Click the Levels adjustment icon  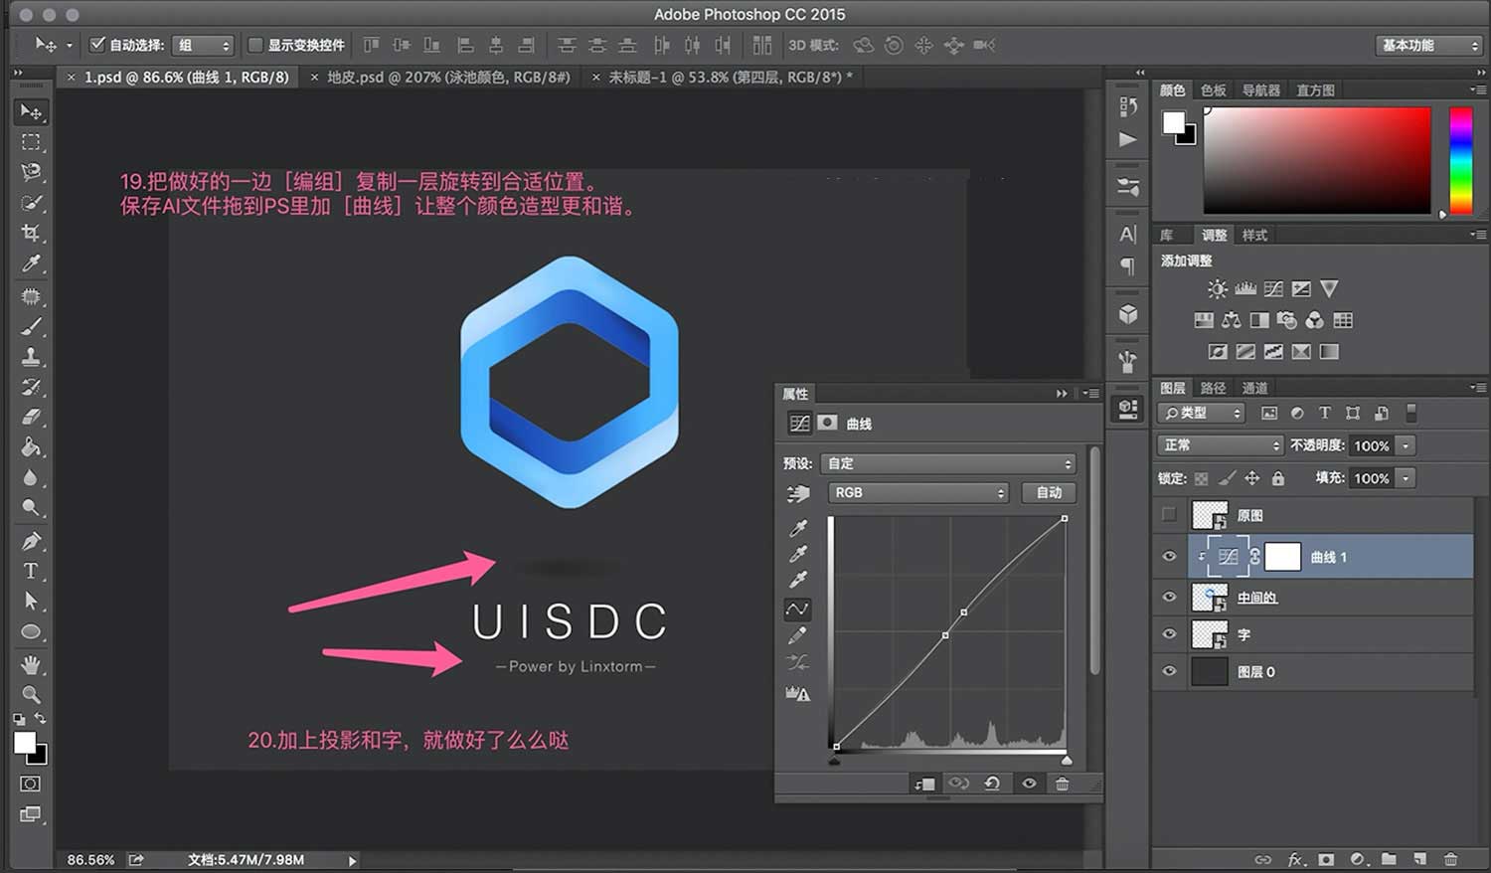1245,289
